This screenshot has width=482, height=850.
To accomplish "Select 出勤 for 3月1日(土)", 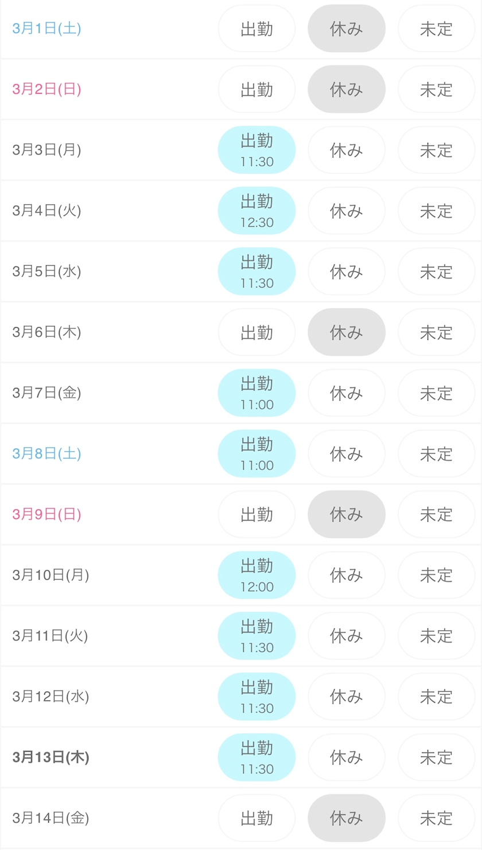I will pos(256,29).
